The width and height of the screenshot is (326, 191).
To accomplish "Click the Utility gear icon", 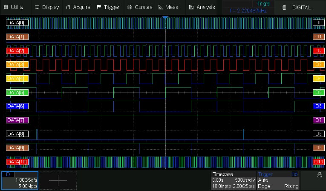I will point(6,7).
